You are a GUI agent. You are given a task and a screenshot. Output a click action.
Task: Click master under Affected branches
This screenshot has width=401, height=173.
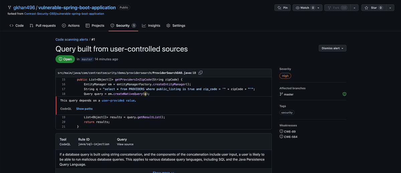click(289, 94)
